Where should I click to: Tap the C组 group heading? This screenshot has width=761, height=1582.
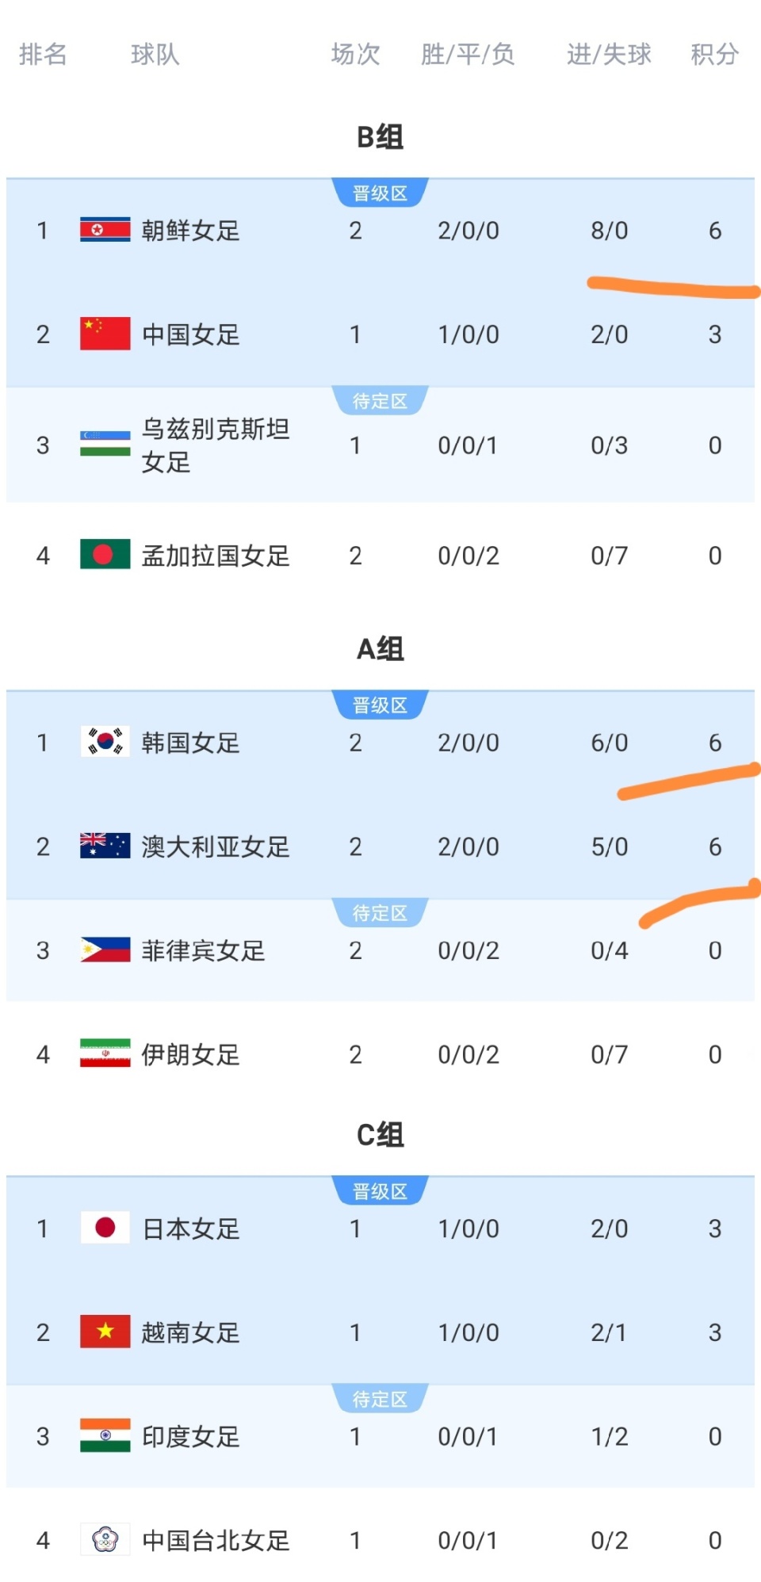(380, 1135)
